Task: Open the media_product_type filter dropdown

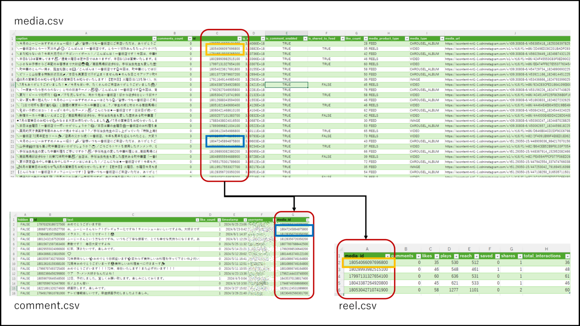Action: [x=407, y=39]
